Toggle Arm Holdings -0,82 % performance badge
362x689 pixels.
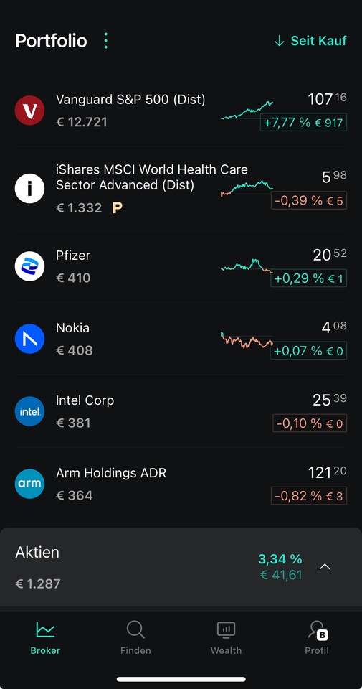[309, 496]
